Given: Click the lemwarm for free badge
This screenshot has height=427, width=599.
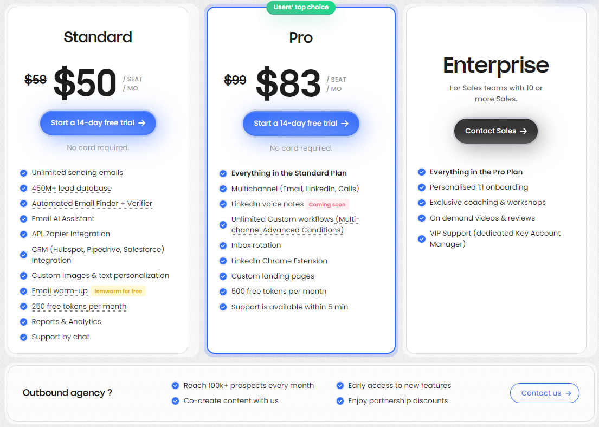Looking at the screenshot, I should [x=118, y=291].
